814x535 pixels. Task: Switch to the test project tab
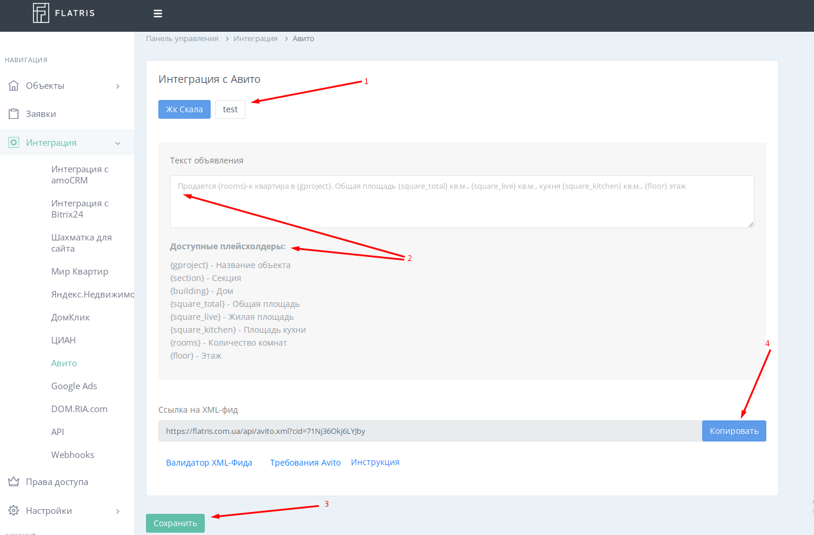(230, 109)
